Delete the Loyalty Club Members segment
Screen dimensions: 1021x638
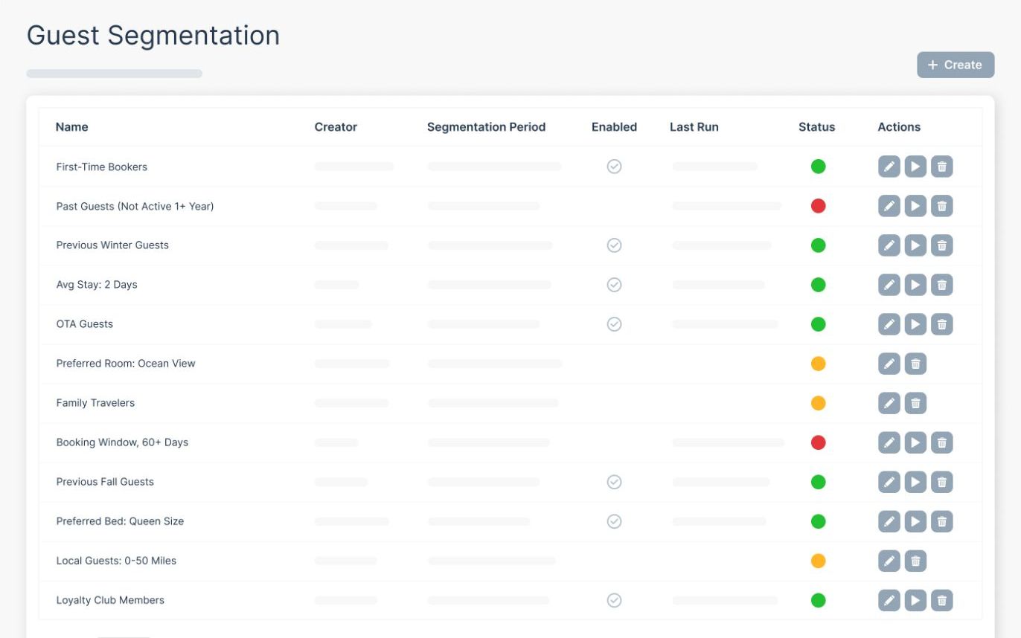point(941,600)
